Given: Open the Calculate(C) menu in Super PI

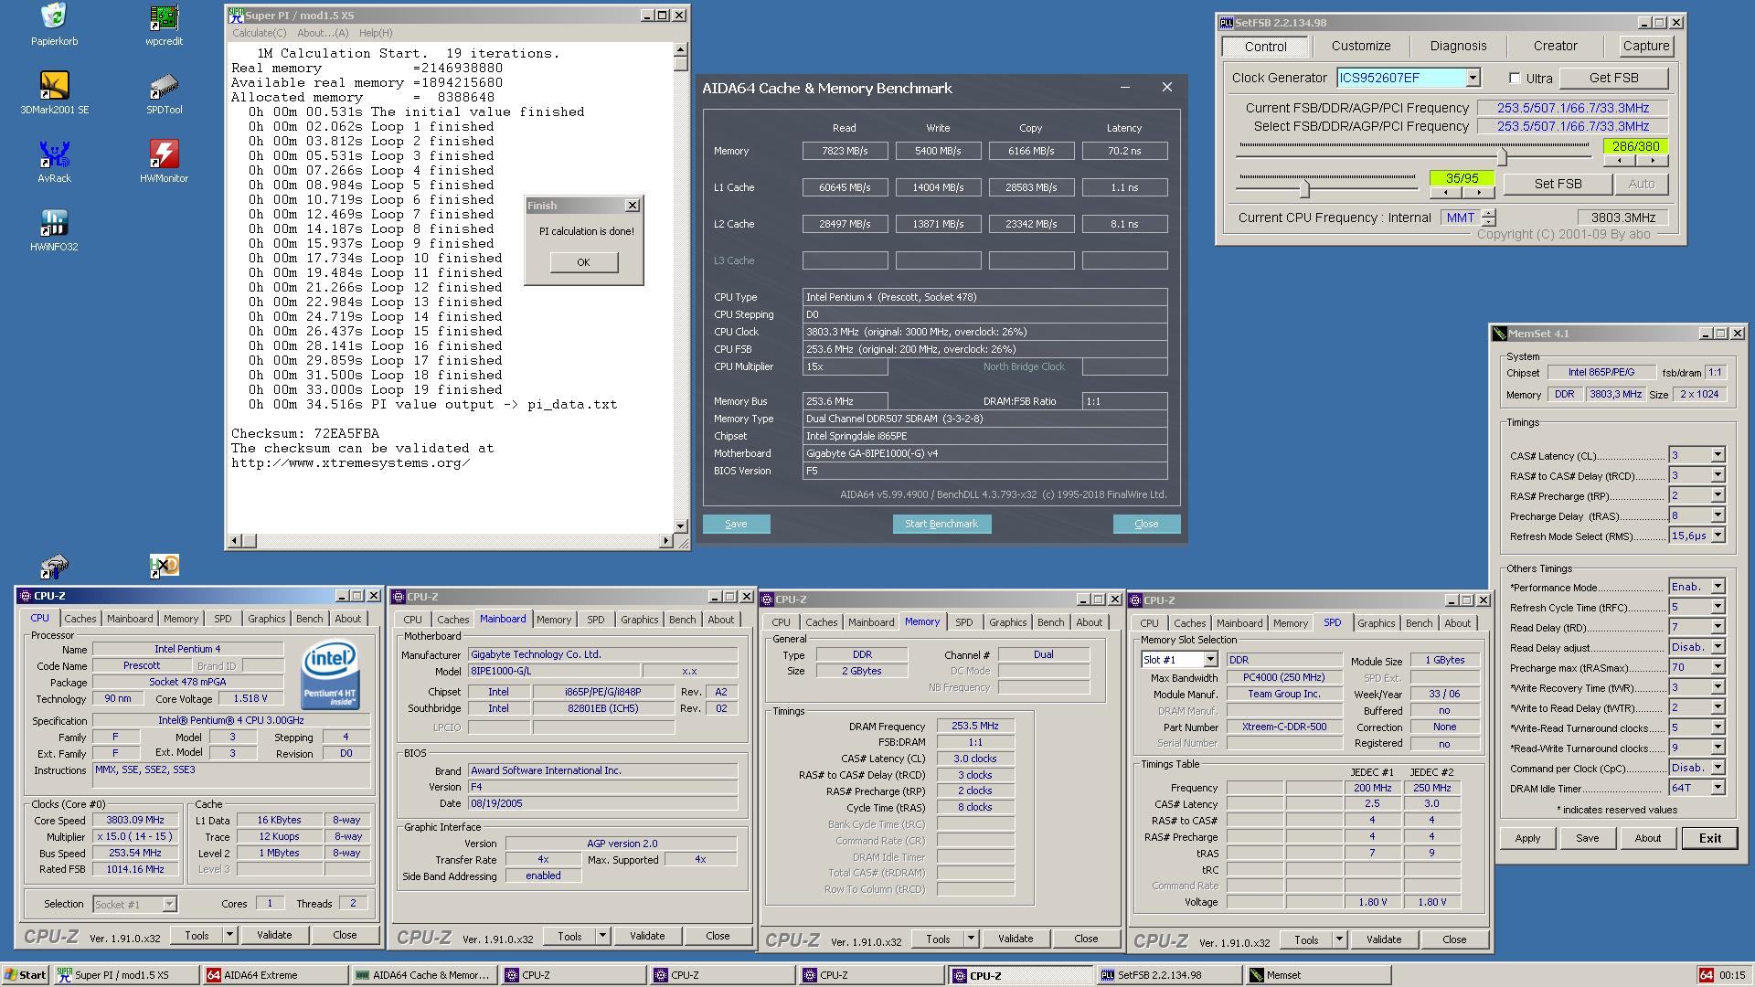Looking at the screenshot, I should click(259, 33).
